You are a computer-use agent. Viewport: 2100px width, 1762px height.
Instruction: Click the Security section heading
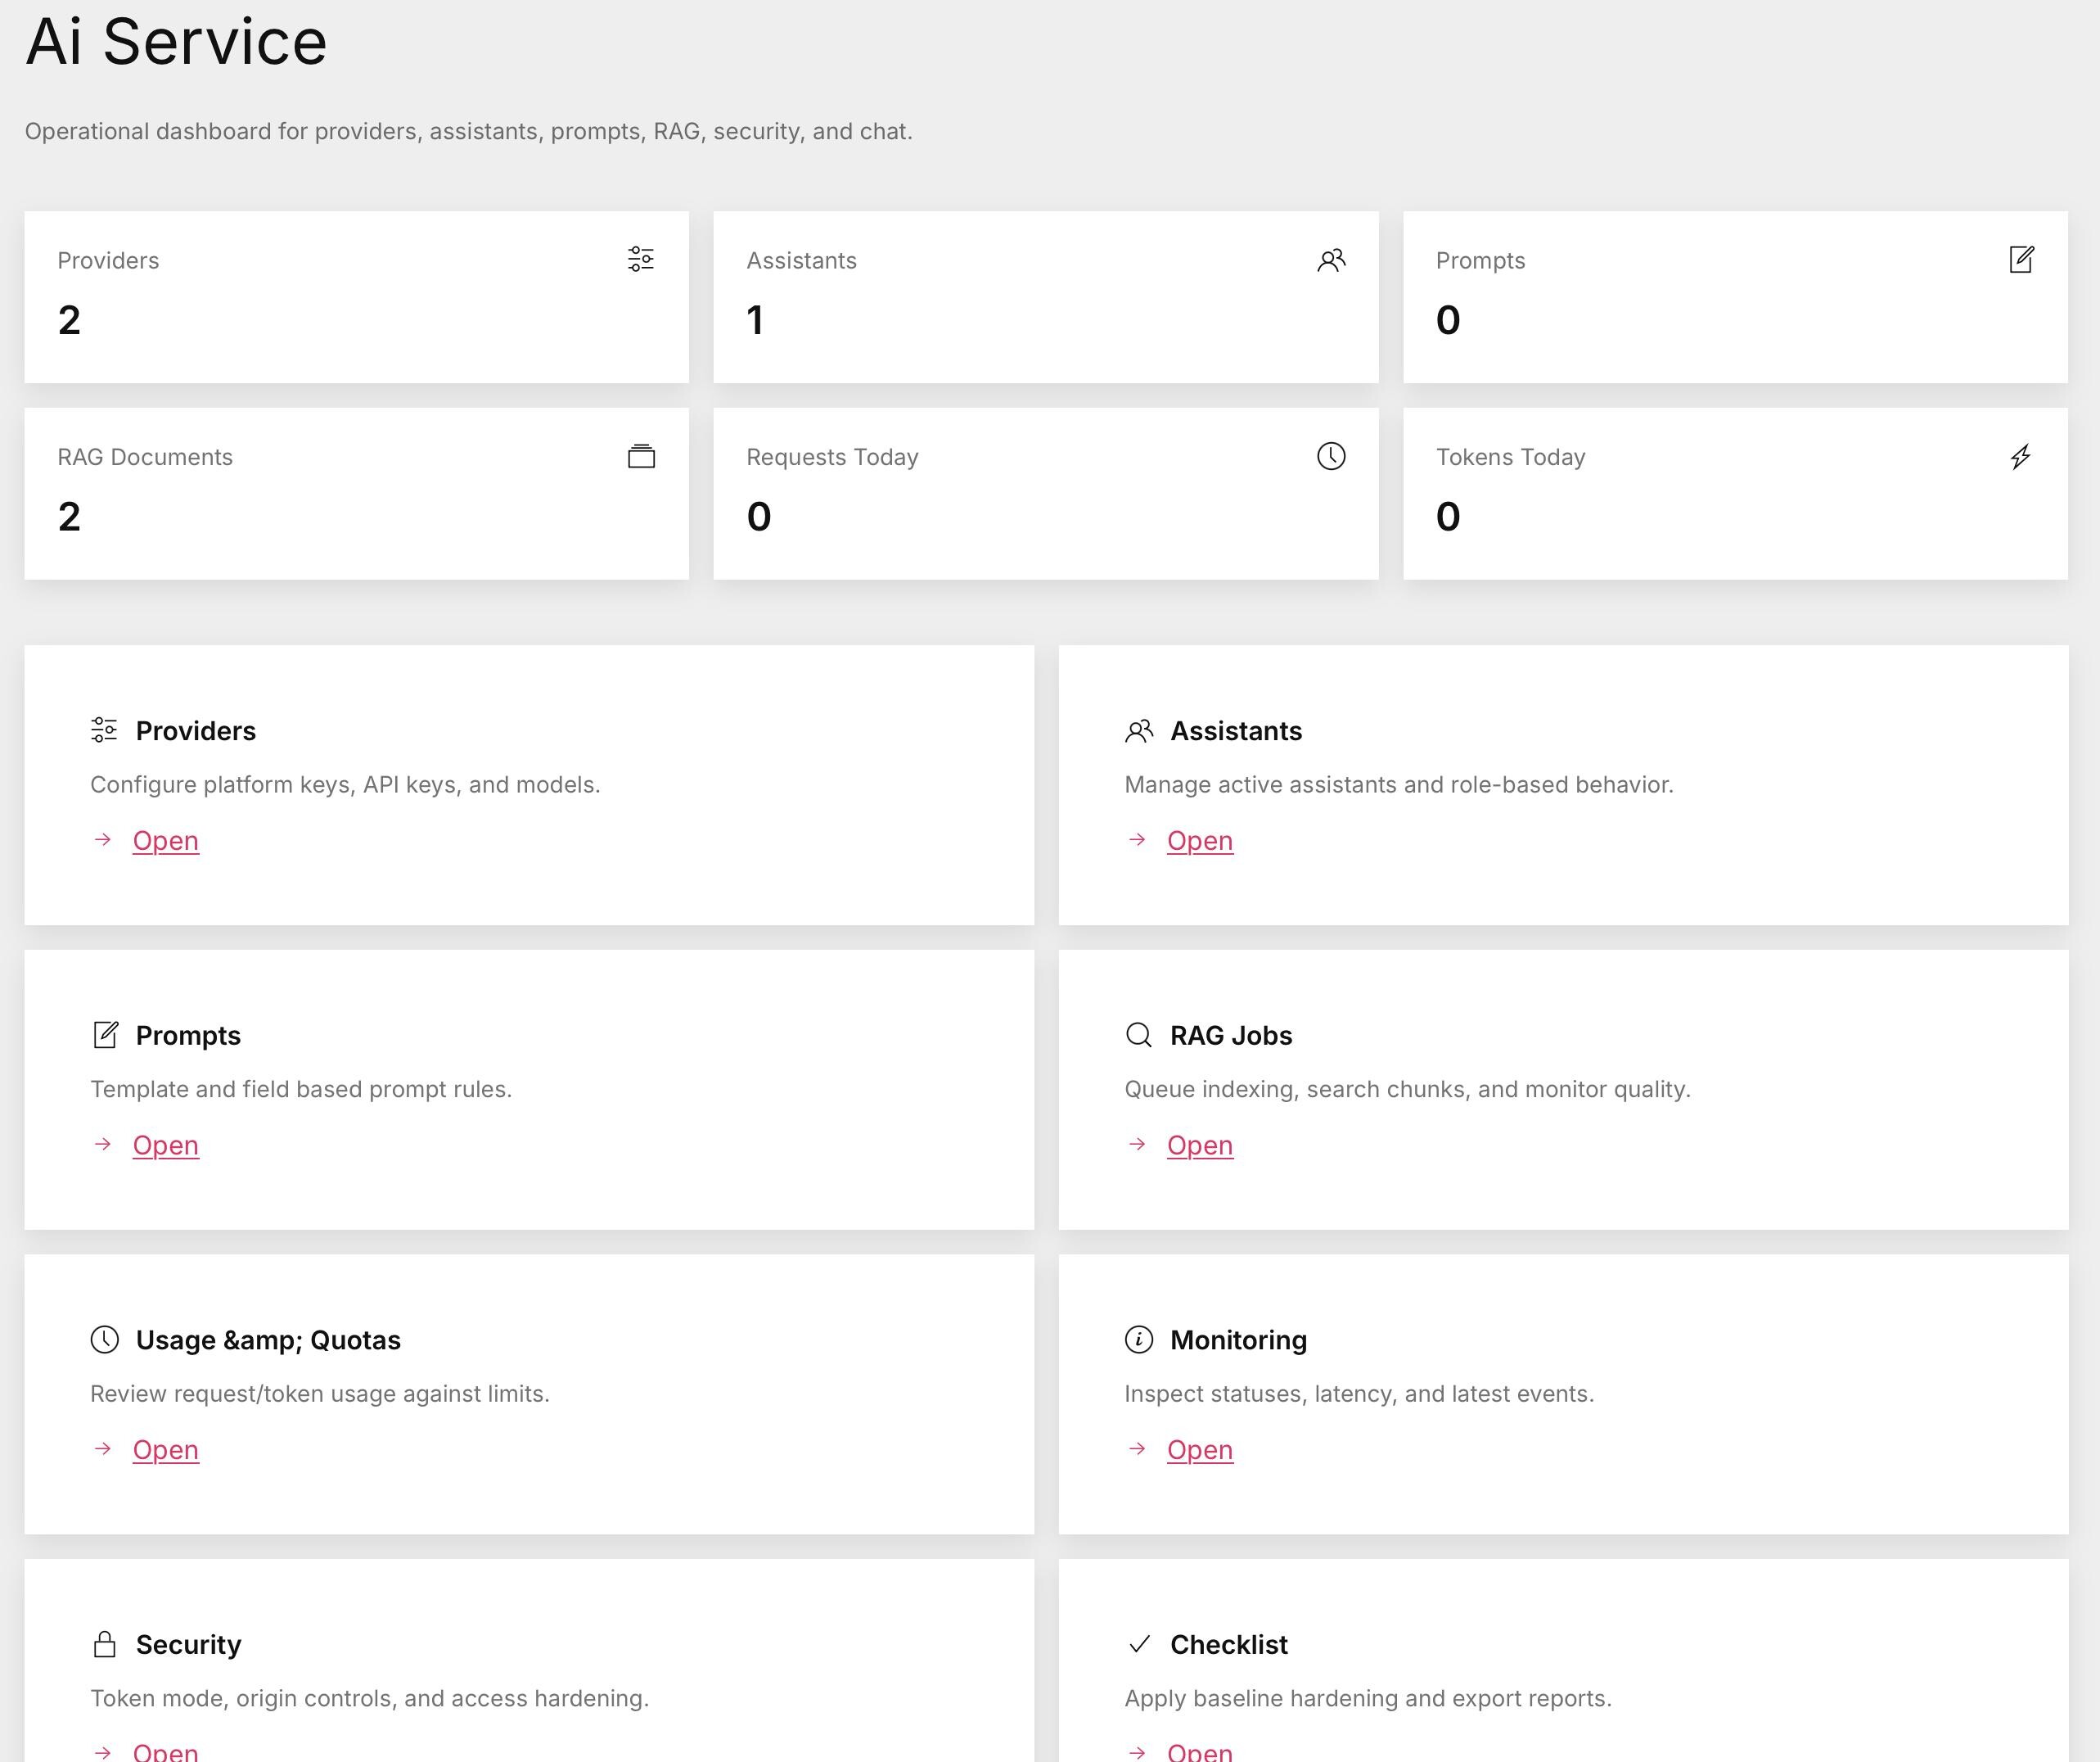click(188, 1644)
